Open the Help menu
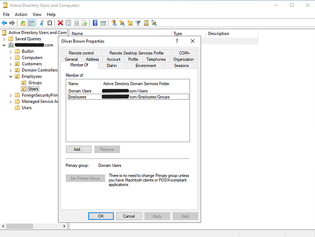 (x=51, y=14)
